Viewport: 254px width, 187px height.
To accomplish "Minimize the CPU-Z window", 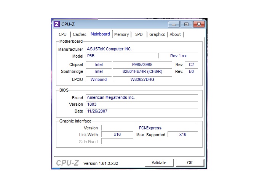I will tap(174, 24).
